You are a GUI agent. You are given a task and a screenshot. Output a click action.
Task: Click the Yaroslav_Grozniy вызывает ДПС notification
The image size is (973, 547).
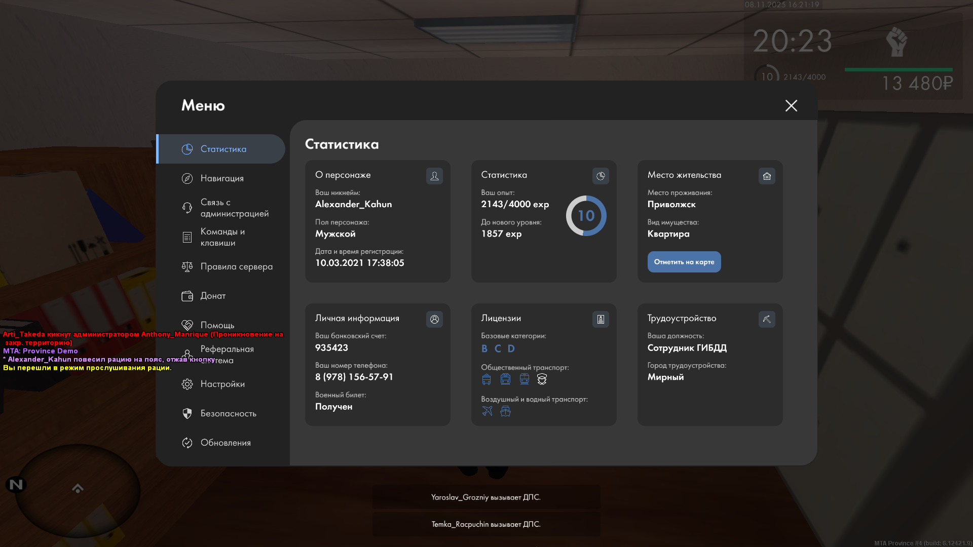coord(486,497)
